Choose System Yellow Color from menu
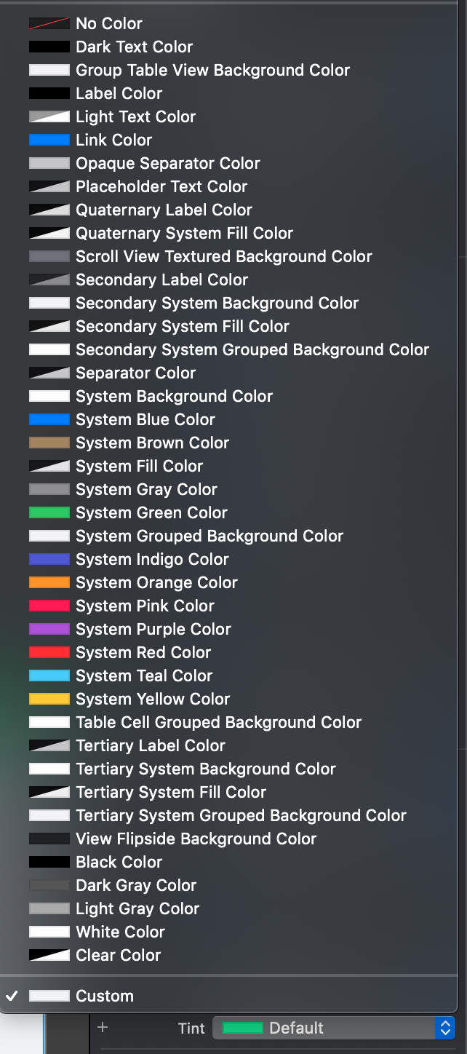467x1054 pixels. (x=152, y=699)
